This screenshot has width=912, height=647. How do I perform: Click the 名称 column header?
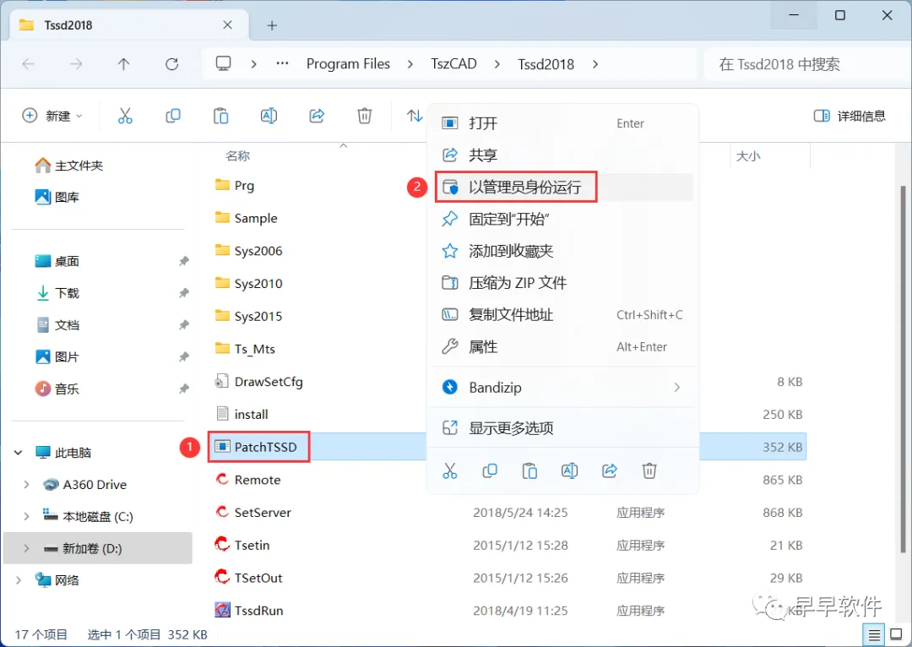[237, 156]
